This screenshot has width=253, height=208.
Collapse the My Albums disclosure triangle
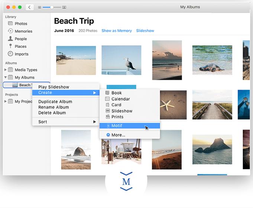point(5,78)
